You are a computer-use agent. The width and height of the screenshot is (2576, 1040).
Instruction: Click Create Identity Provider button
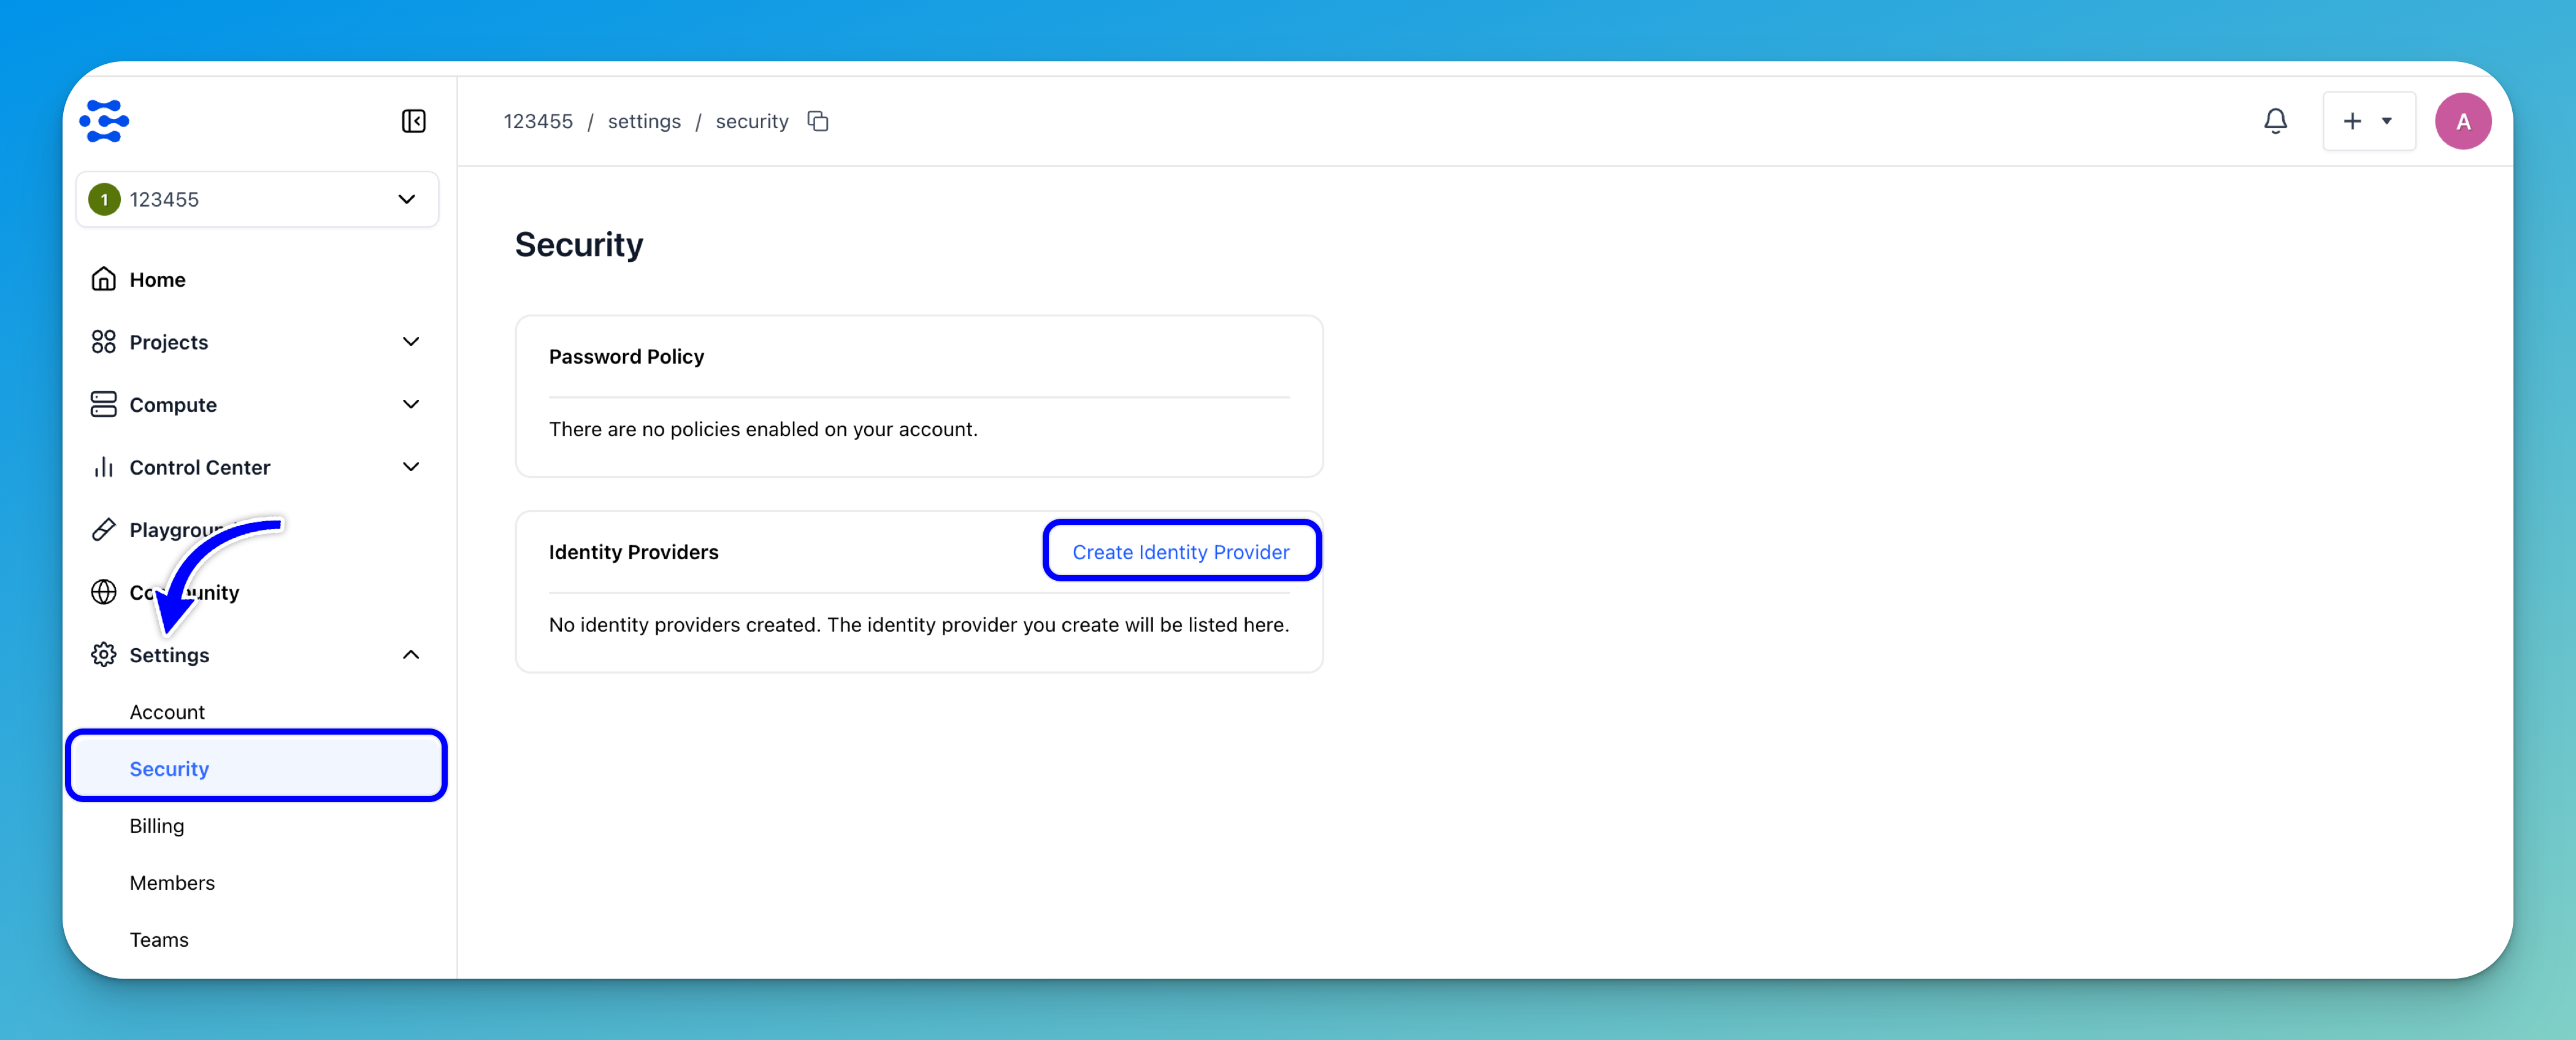pos(1180,552)
